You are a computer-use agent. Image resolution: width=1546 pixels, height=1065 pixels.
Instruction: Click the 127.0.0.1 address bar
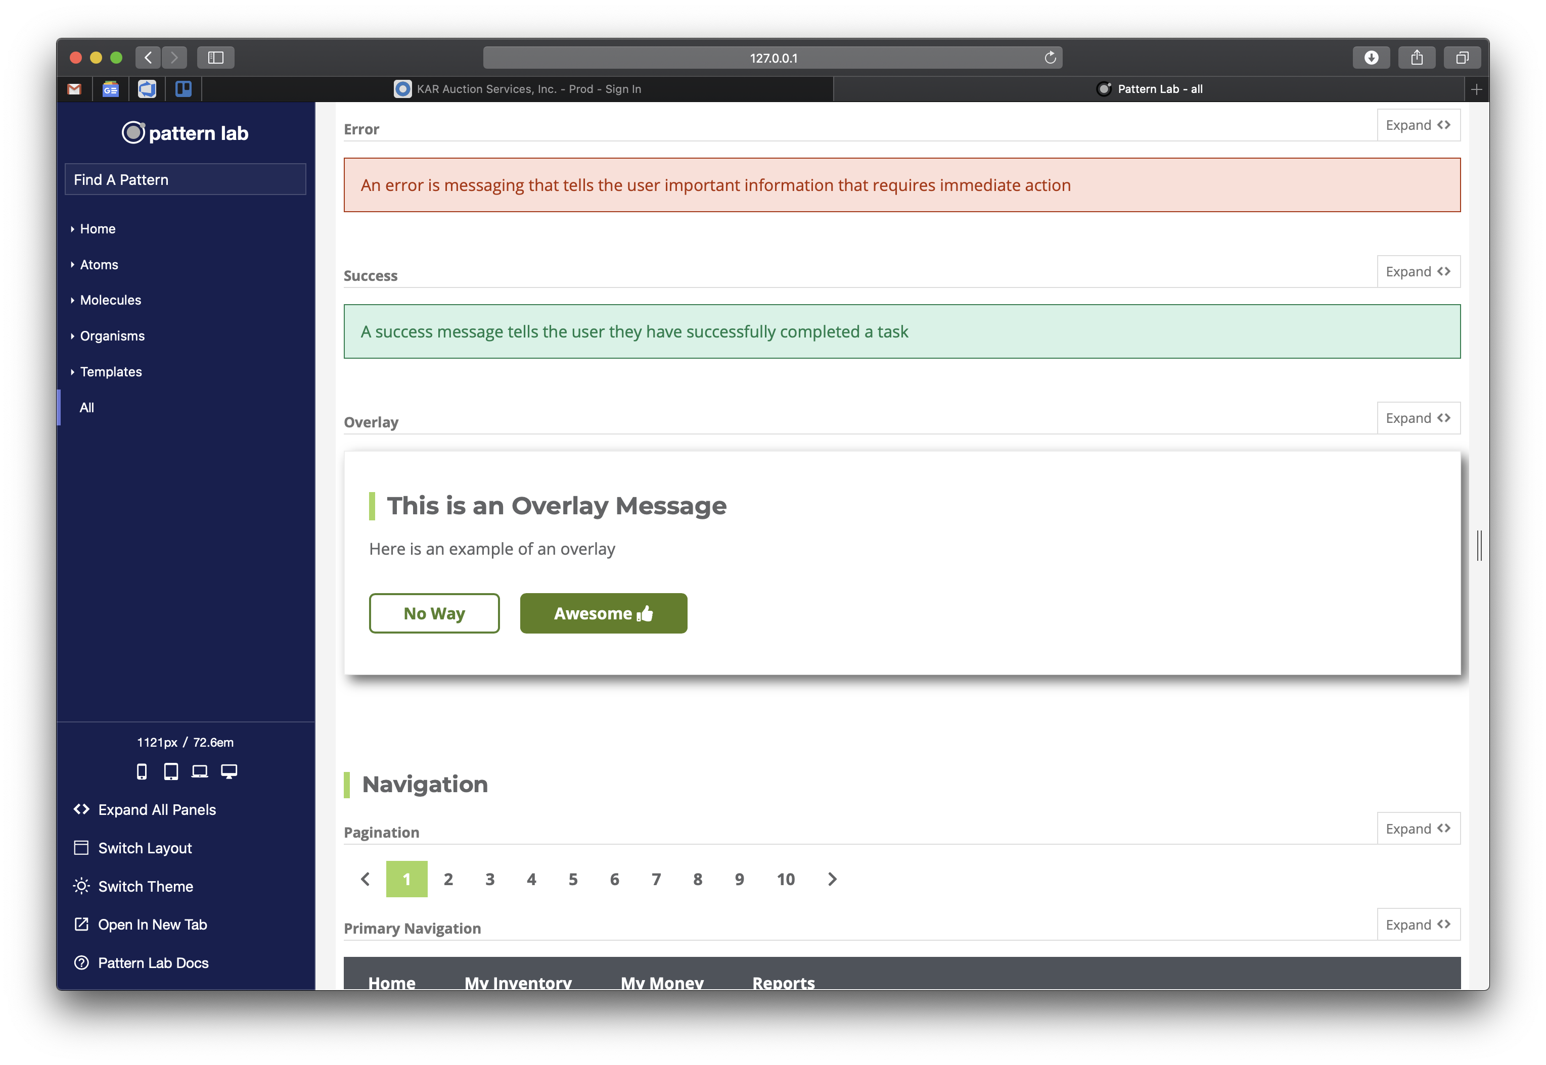pyautogui.click(x=772, y=58)
